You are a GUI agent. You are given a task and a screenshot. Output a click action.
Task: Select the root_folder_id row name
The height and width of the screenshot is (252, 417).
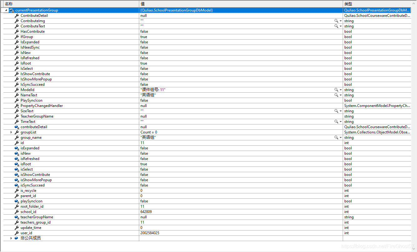[x=32, y=206]
